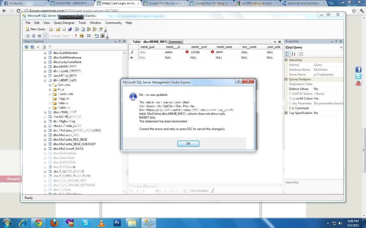Viewport: 366px width, 228px height.
Task: Click OK in the error dialog
Action: pos(188,144)
